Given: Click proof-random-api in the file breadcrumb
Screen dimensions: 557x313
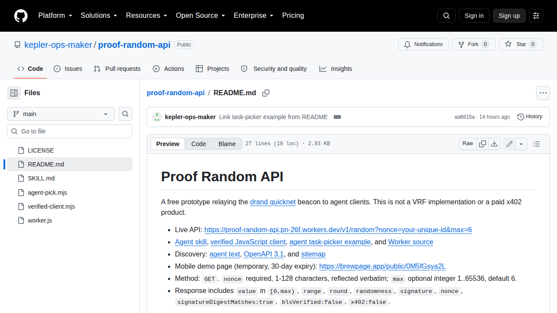Looking at the screenshot, I should click(176, 93).
